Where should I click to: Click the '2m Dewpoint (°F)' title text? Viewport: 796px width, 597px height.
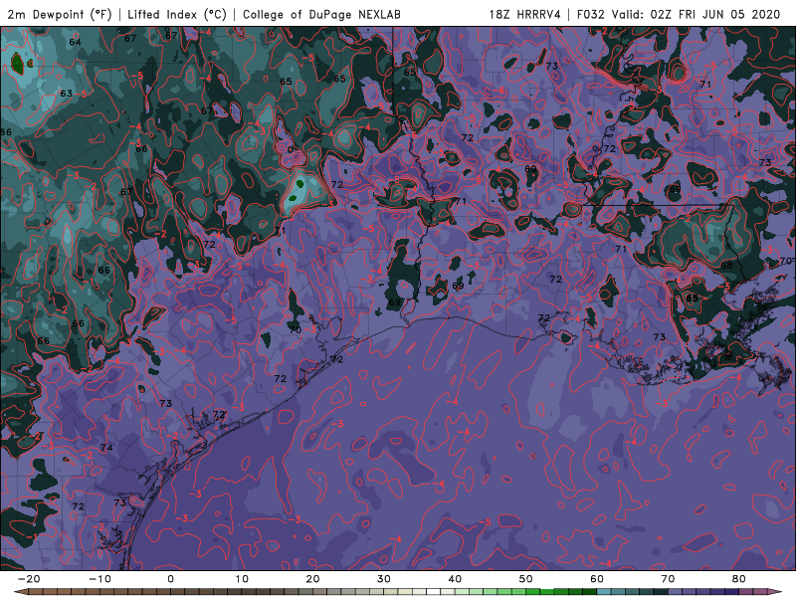pos(60,14)
